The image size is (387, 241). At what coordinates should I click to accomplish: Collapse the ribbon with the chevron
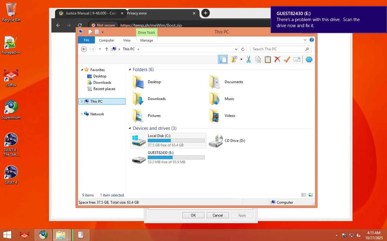[305, 40]
